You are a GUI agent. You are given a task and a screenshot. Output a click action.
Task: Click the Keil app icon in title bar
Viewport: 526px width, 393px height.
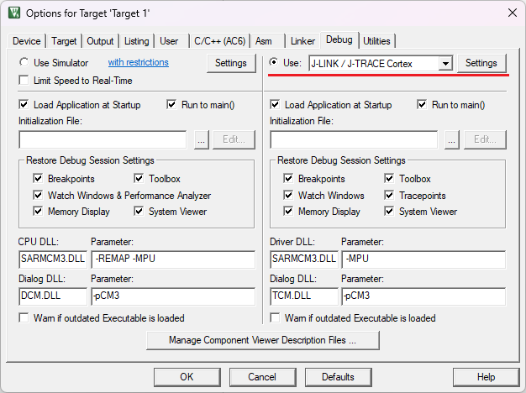click(x=14, y=13)
